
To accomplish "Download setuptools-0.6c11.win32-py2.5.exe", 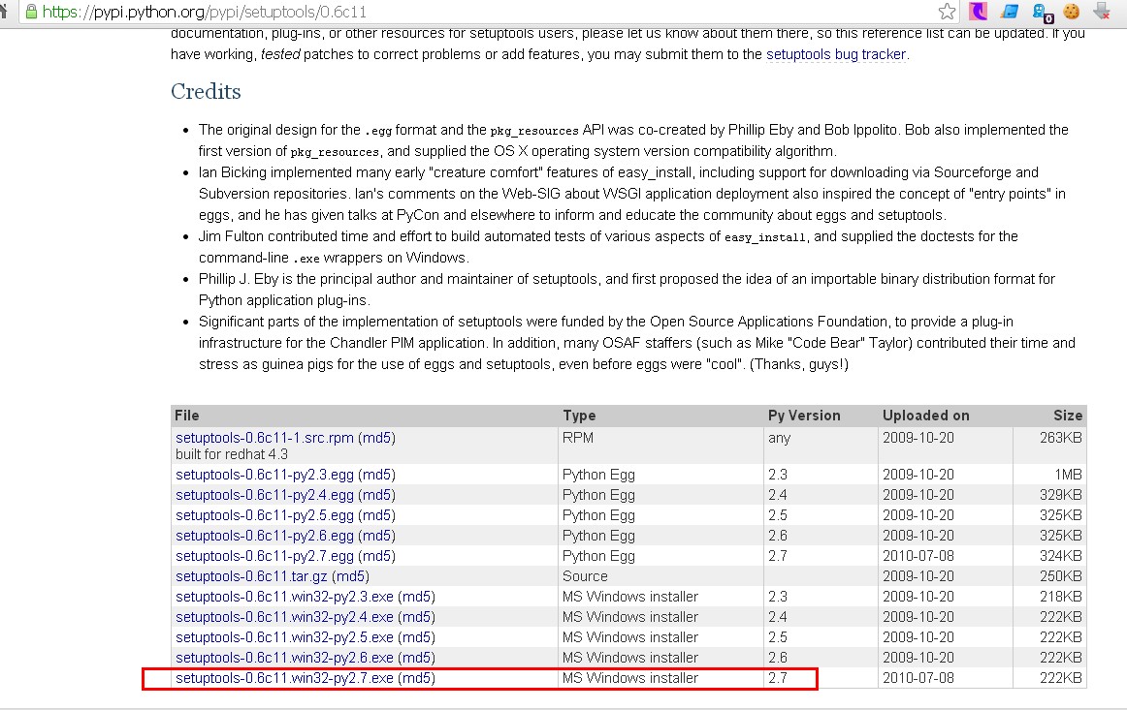I will 284,637.
